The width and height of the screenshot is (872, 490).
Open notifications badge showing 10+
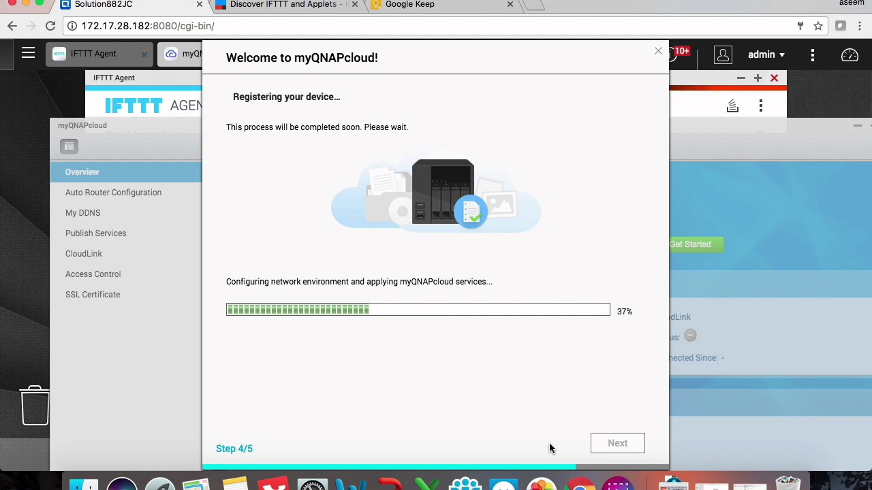(680, 52)
